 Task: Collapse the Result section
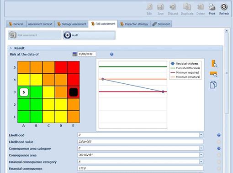11,48
